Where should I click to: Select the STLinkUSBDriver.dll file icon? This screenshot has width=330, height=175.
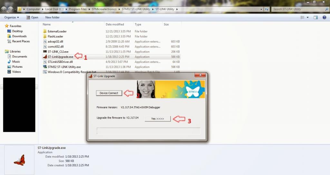(x=45, y=62)
